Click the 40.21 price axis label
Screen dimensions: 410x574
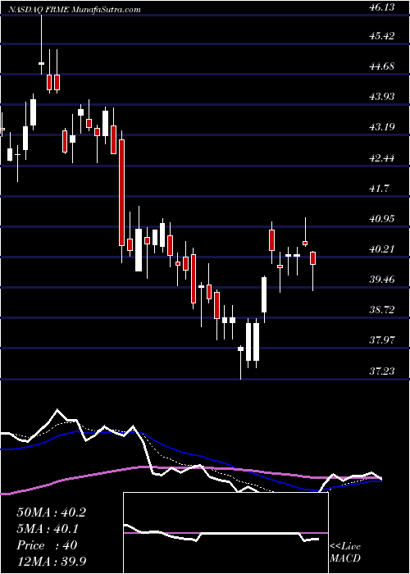tap(382, 249)
